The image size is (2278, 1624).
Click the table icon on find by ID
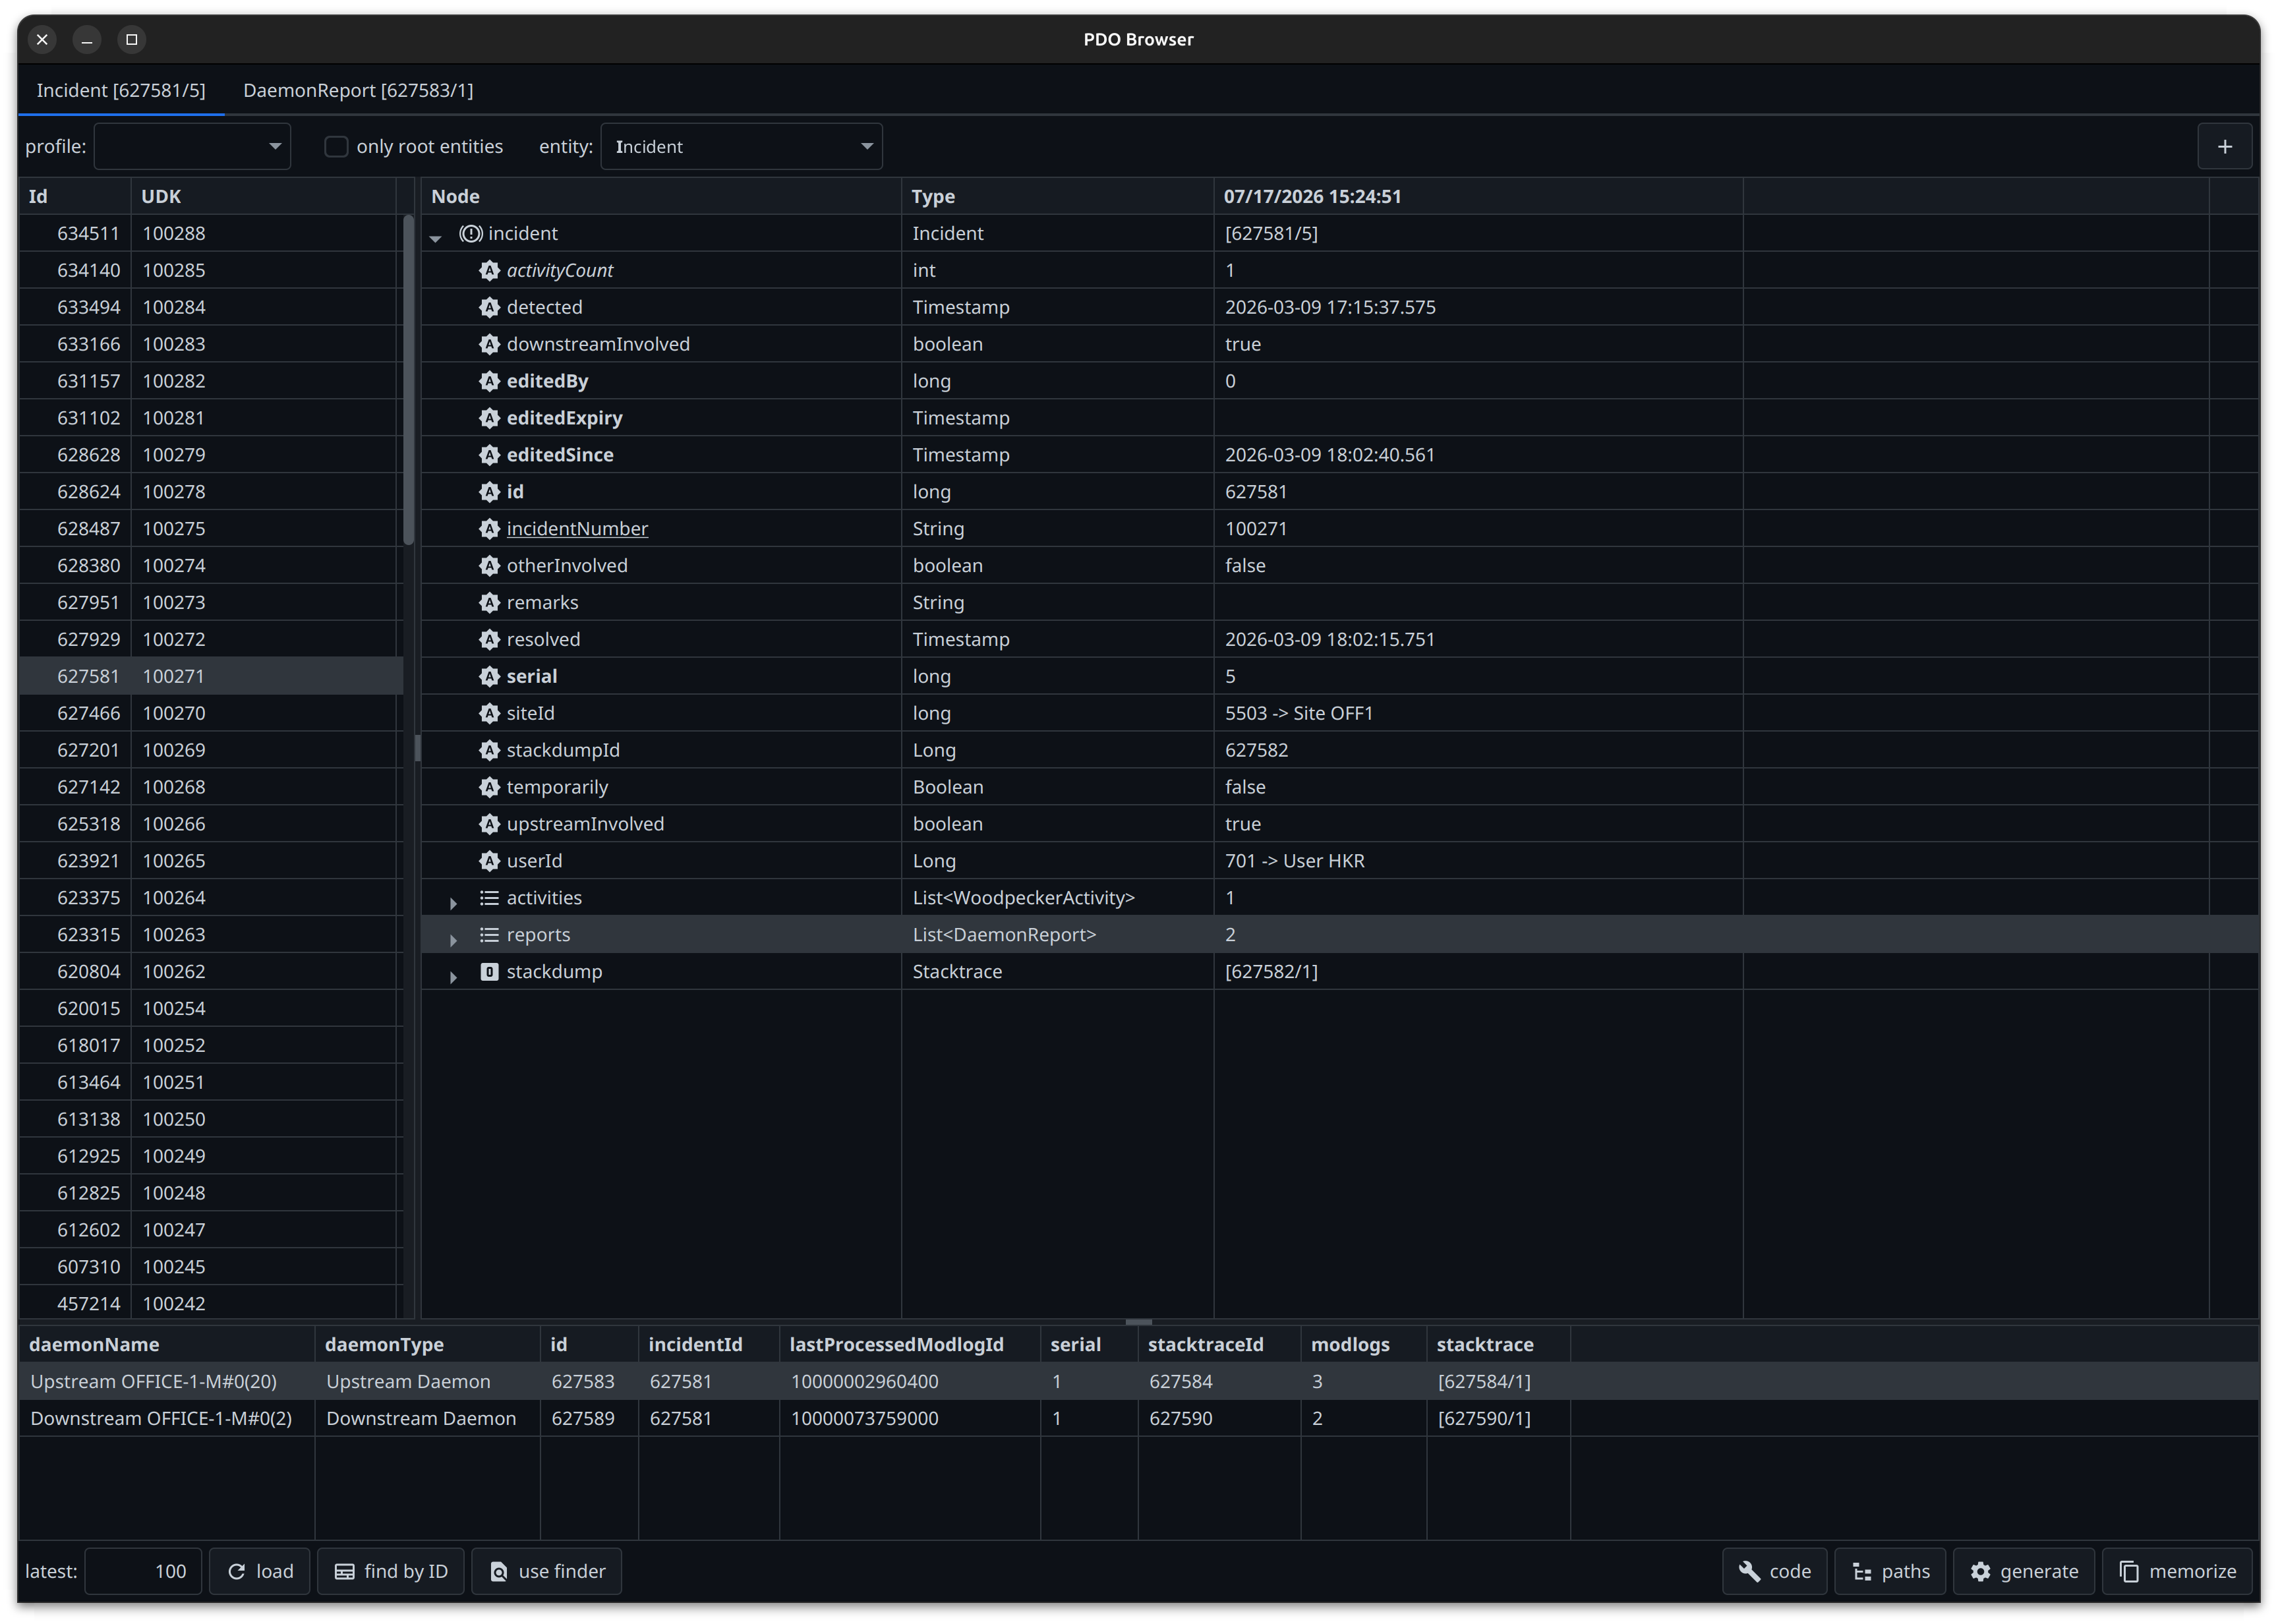(344, 1571)
